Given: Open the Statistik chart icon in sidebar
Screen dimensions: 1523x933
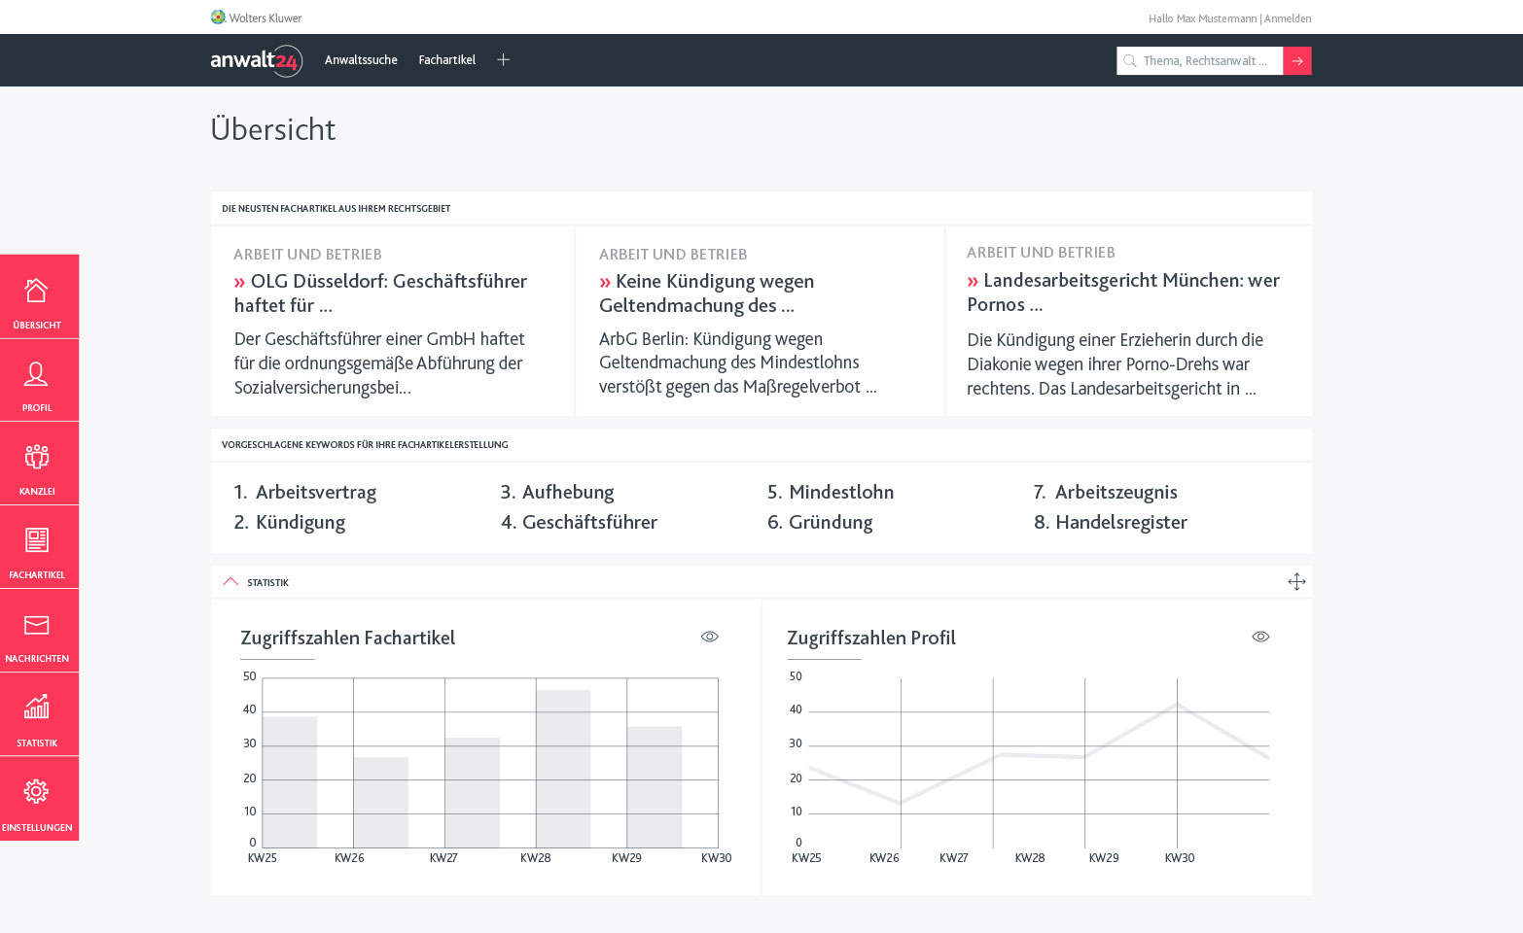Looking at the screenshot, I should [x=37, y=708].
